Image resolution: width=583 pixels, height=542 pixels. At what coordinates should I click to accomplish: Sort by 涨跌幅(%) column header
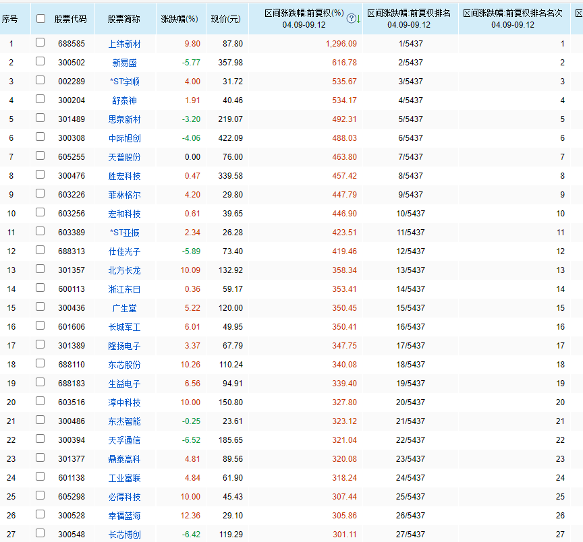[x=179, y=19]
